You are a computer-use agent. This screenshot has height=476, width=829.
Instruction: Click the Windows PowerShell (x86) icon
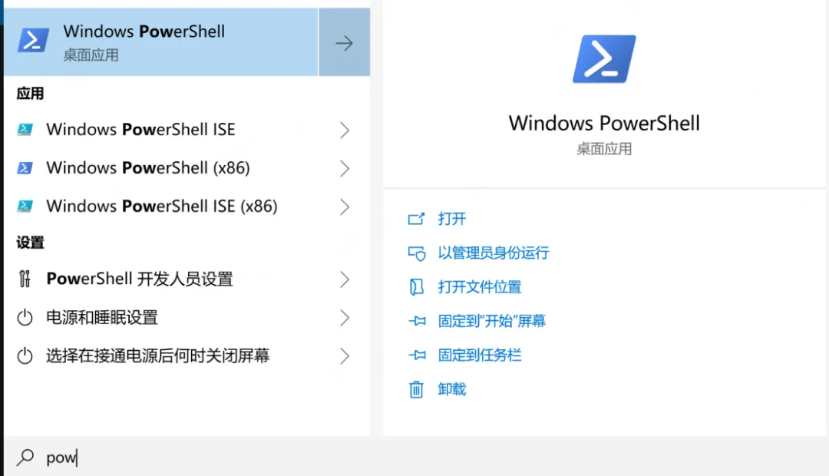tap(25, 168)
